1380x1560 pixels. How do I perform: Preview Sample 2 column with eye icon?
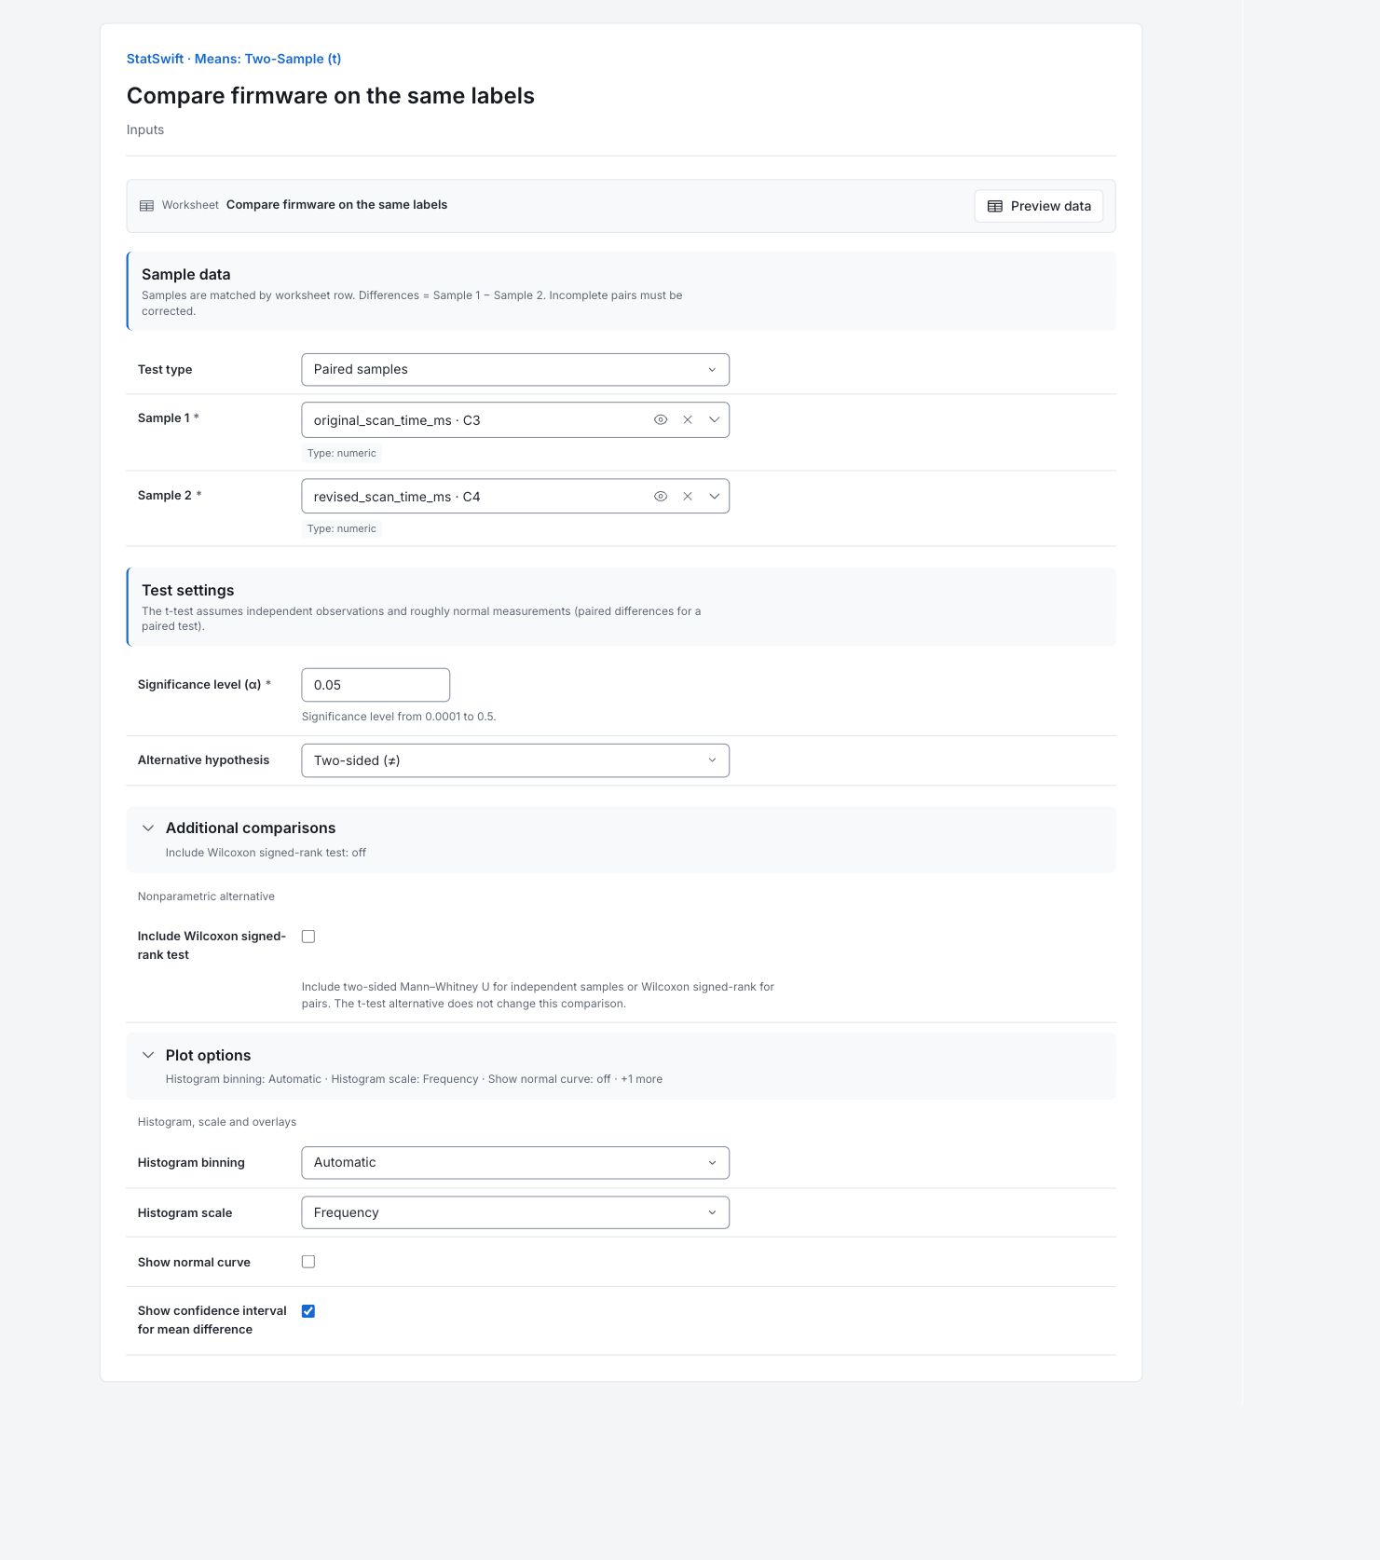(661, 497)
